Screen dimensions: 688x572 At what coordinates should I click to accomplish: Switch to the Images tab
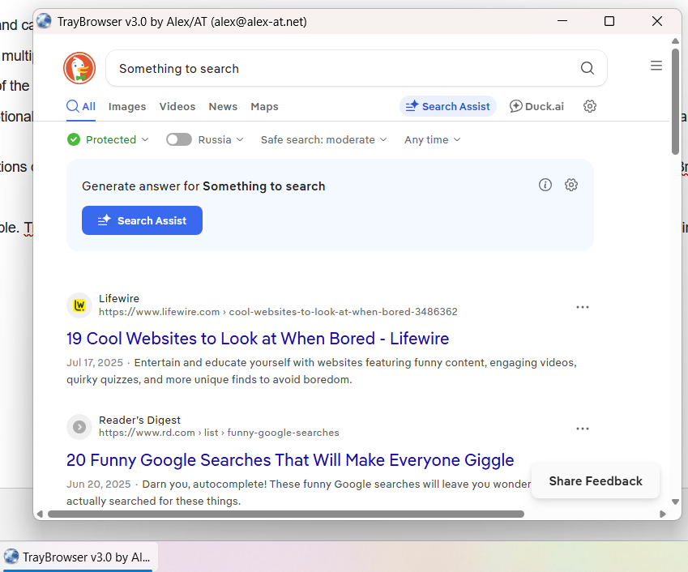[x=127, y=106]
